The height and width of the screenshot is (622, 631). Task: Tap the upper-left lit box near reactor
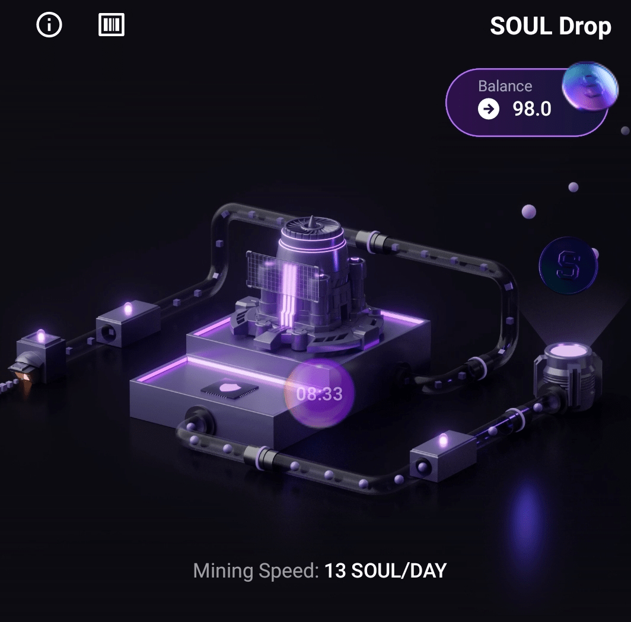pyautogui.click(x=128, y=323)
